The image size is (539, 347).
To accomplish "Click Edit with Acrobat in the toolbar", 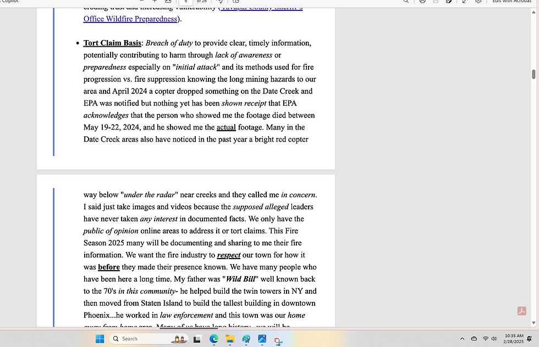I will pyautogui.click(x=512, y=2).
